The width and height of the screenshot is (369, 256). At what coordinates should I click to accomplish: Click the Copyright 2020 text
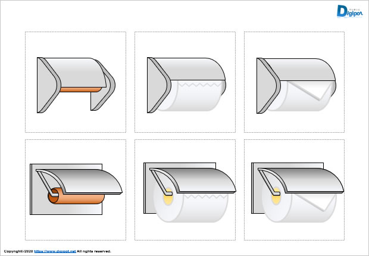point(18,251)
